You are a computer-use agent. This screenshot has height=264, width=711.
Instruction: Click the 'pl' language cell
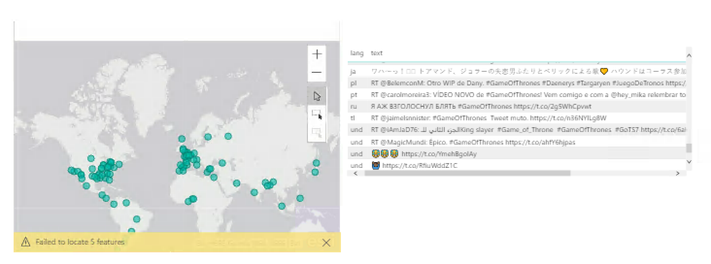pyautogui.click(x=353, y=83)
